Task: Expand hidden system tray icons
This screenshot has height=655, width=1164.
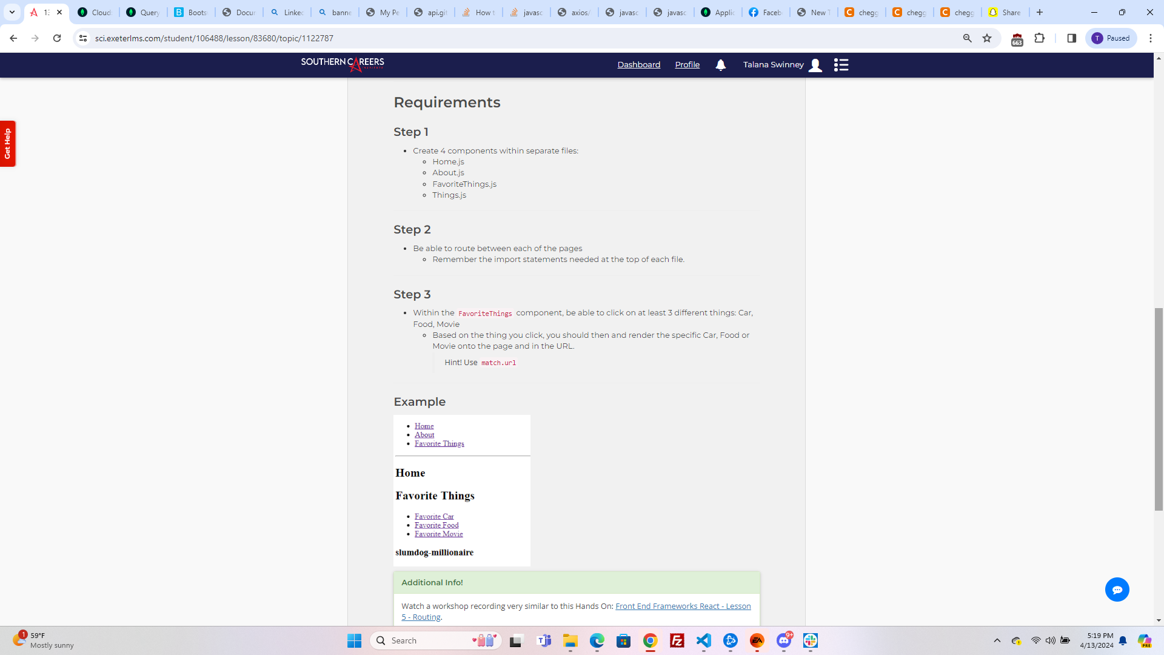Action: tap(997, 640)
